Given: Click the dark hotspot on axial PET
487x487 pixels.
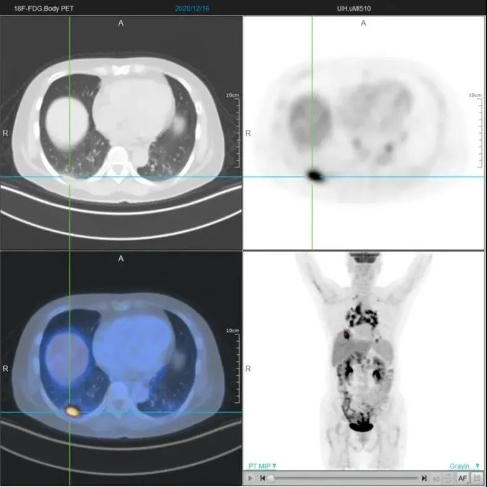Looking at the screenshot, I should coord(315,176).
